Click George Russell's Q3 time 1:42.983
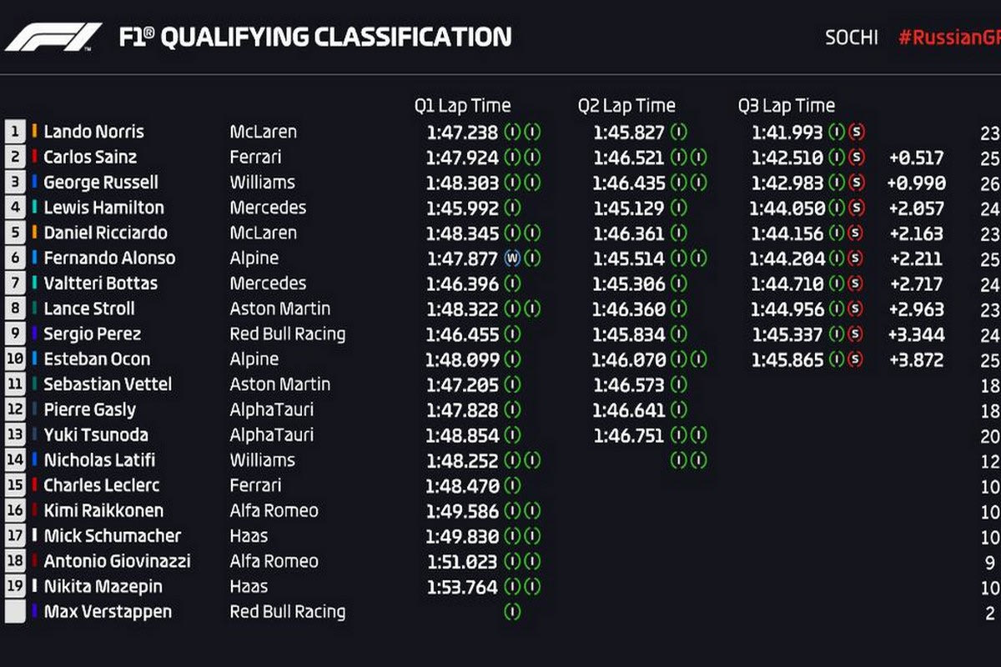Image resolution: width=1001 pixels, height=667 pixels. point(787,183)
